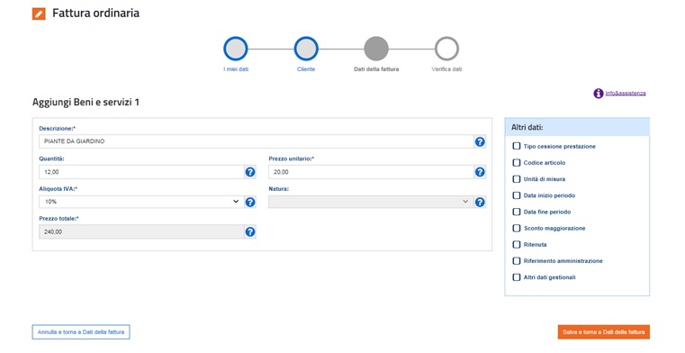The width and height of the screenshot is (685, 353).
Task: Open the Natura dropdown
Action: pyautogui.click(x=371, y=202)
